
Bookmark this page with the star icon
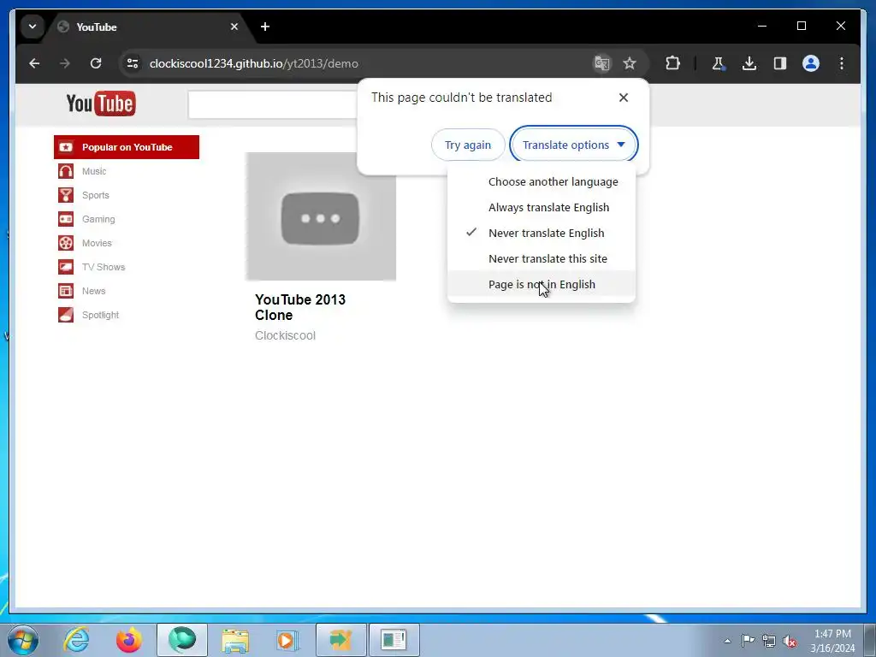pos(630,63)
